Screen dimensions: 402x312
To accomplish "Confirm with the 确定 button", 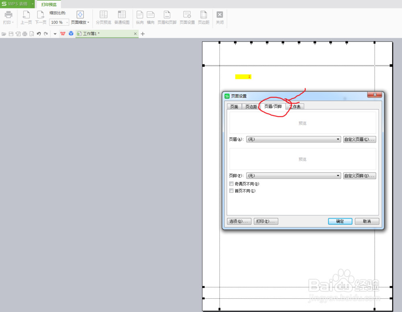I will click(x=340, y=221).
